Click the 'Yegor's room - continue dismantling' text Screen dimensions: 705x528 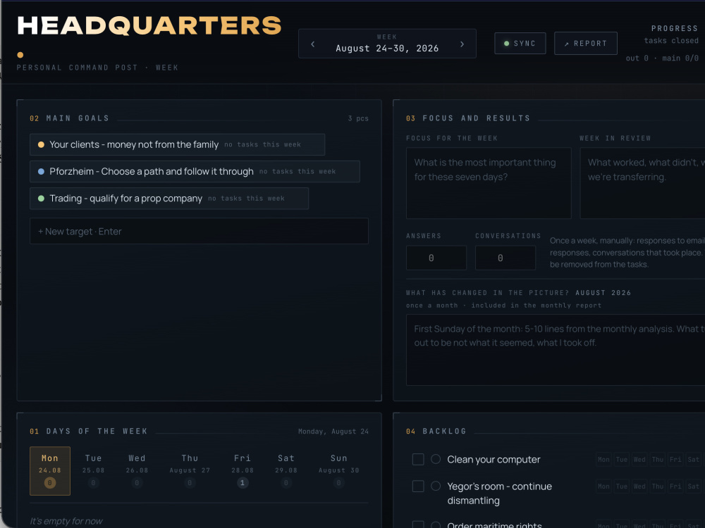tap(500, 493)
